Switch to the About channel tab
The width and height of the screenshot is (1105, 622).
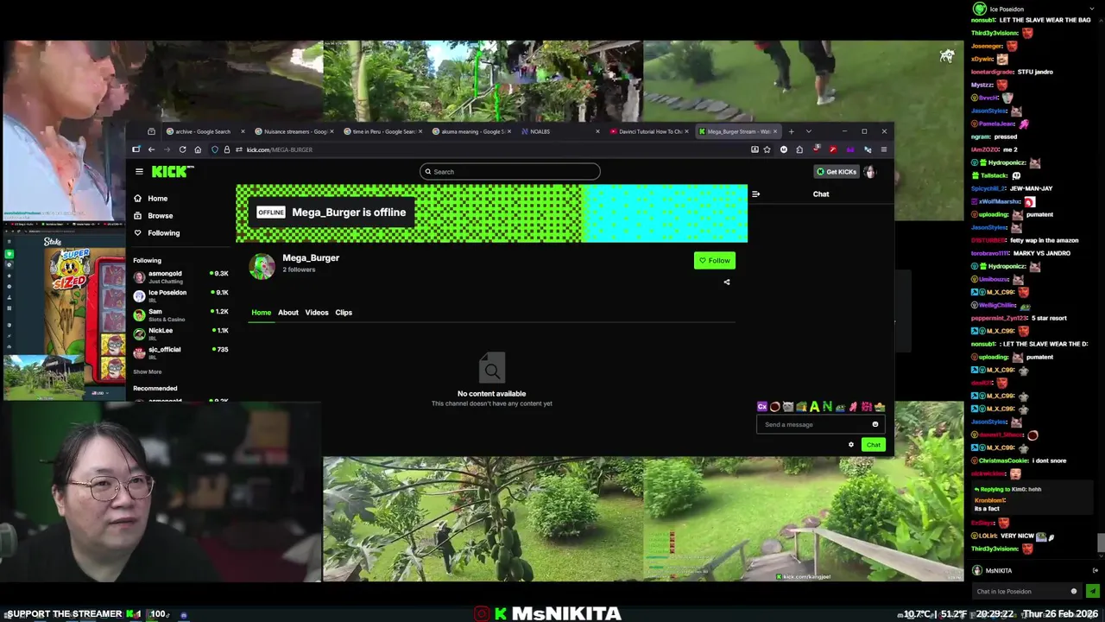pos(288,313)
